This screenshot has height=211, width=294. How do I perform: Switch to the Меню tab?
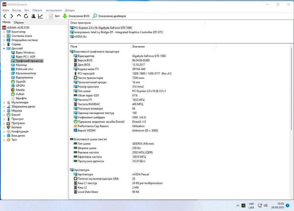(x=7, y=22)
